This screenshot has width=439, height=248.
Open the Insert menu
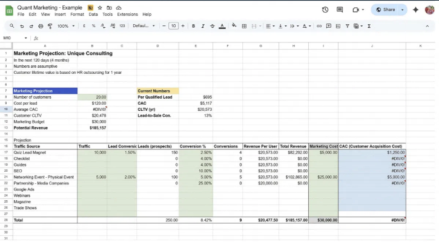(x=60, y=15)
